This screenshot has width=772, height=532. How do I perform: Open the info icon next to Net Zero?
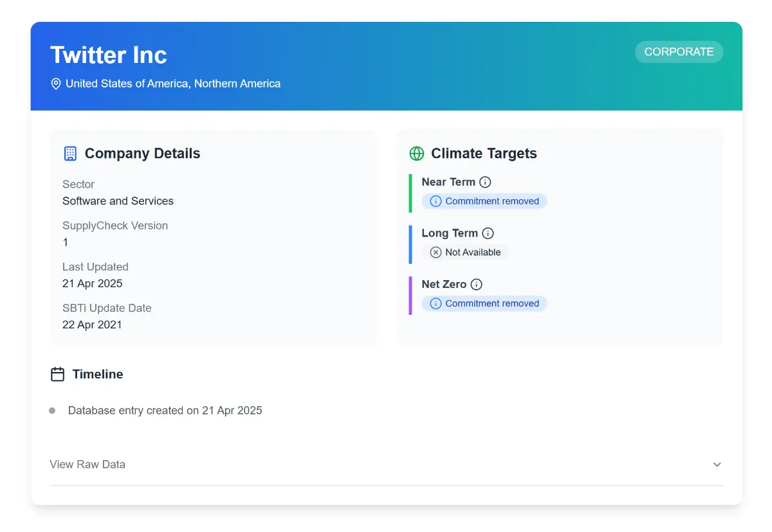pyautogui.click(x=476, y=285)
